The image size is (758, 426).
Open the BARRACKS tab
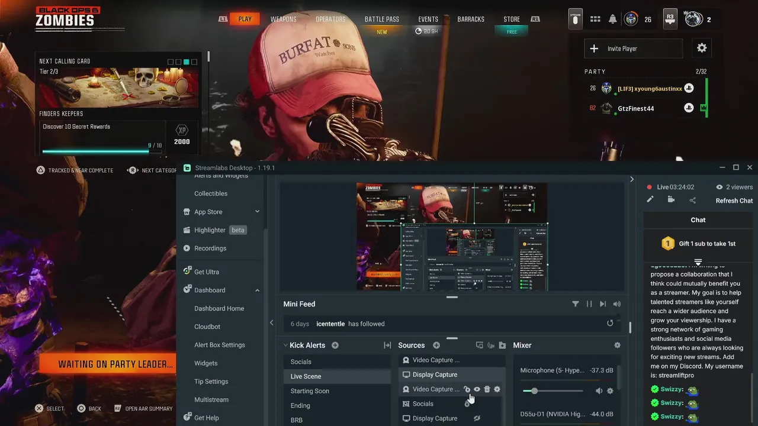coord(471,19)
